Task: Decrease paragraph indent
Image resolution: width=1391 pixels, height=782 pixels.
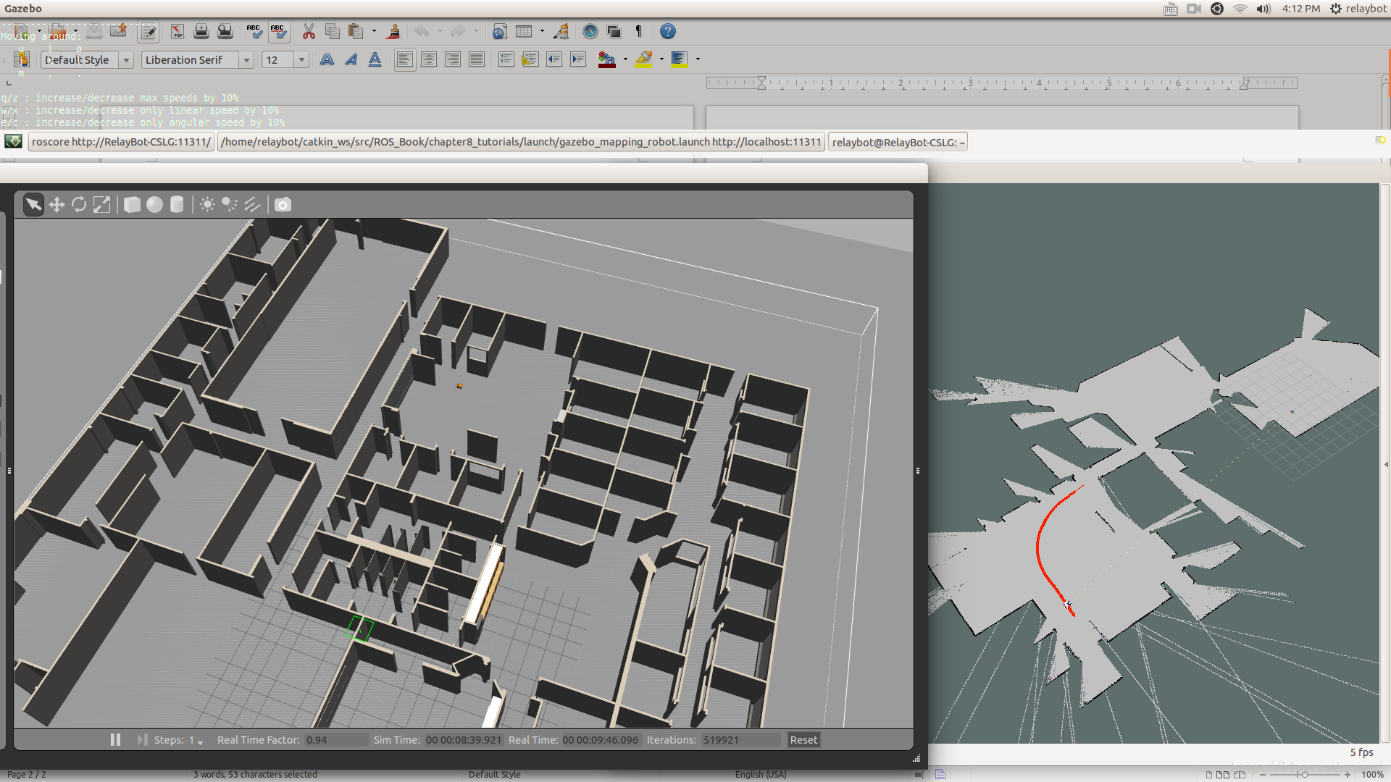Action: click(554, 59)
